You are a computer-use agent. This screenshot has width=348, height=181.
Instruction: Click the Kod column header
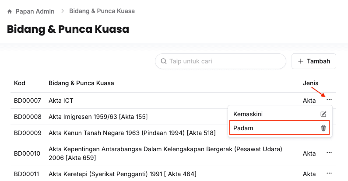pos(20,83)
